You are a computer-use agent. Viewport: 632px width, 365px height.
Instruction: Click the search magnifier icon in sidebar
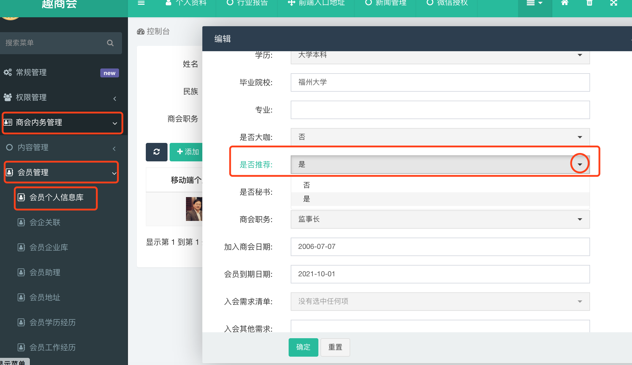[110, 43]
